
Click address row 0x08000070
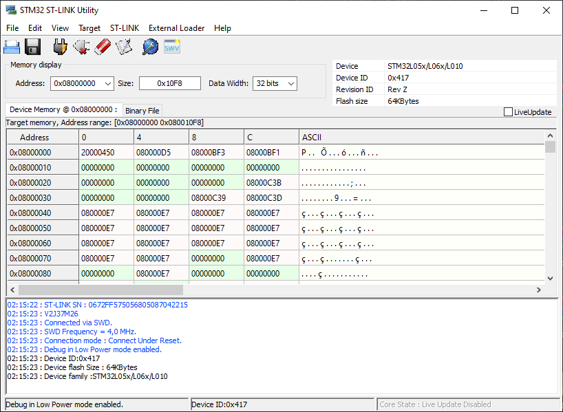(43, 258)
